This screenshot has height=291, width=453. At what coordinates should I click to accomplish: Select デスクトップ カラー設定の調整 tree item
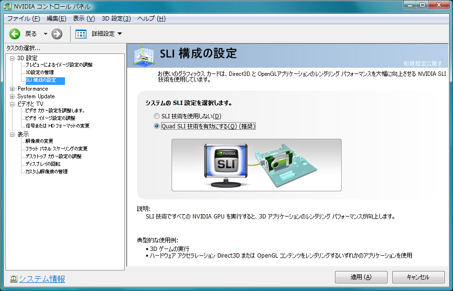(x=54, y=156)
